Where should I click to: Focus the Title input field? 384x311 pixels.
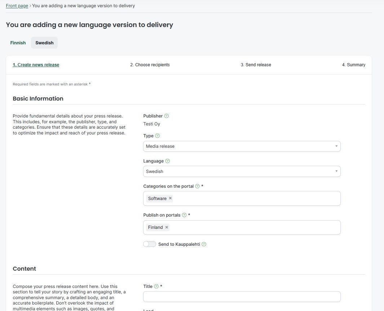coord(242,297)
